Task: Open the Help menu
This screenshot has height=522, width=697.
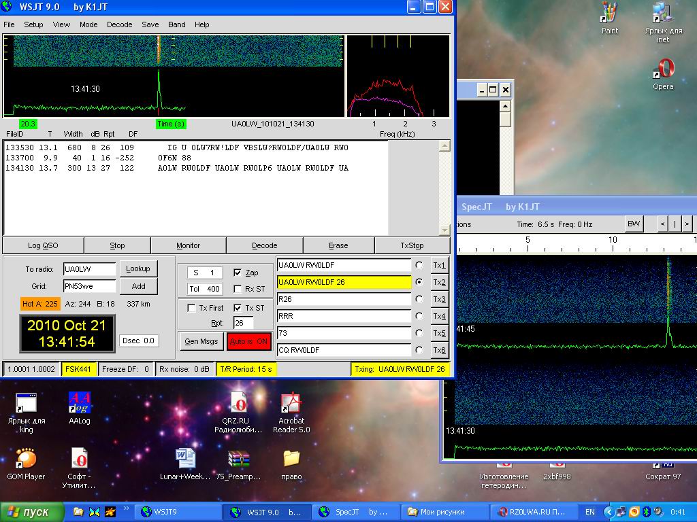Action: tap(201, 24)
